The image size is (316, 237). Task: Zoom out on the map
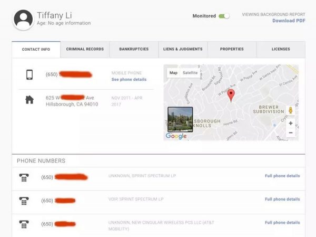coord(290,132)
